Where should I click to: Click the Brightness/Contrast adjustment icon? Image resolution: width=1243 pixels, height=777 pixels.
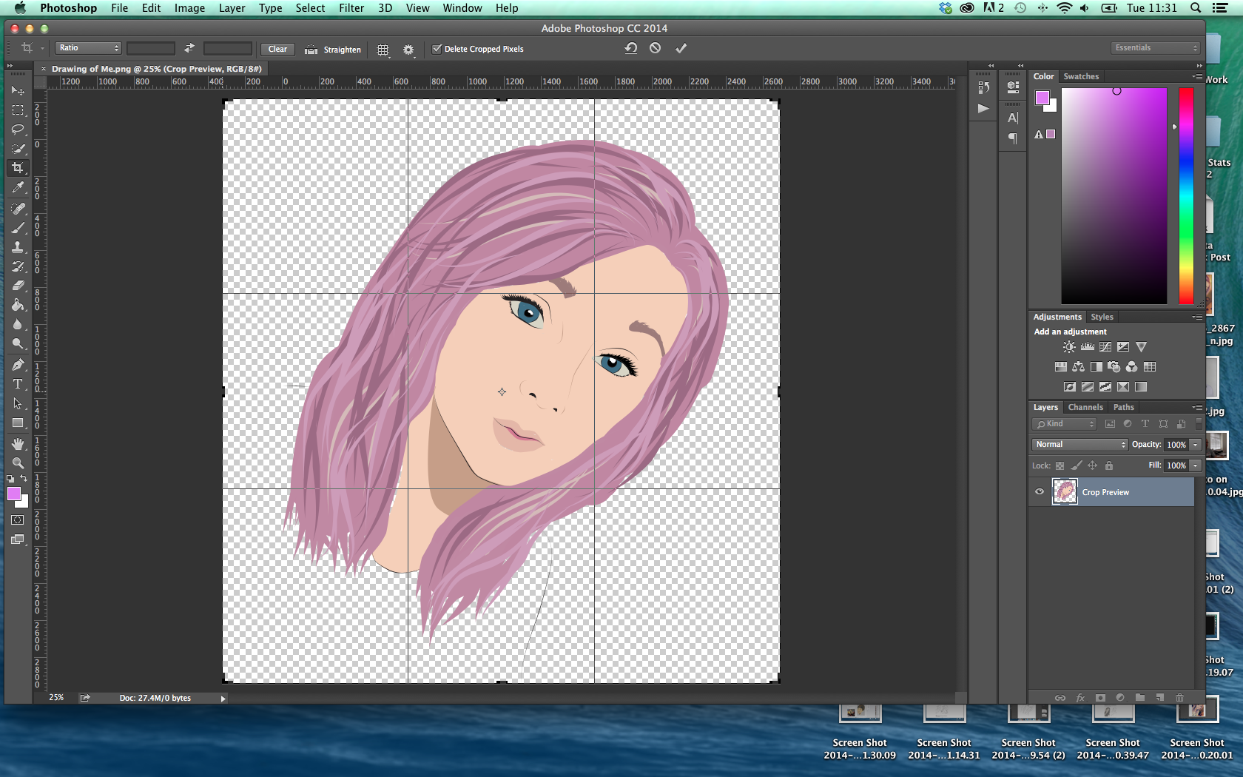point(1069,346)
